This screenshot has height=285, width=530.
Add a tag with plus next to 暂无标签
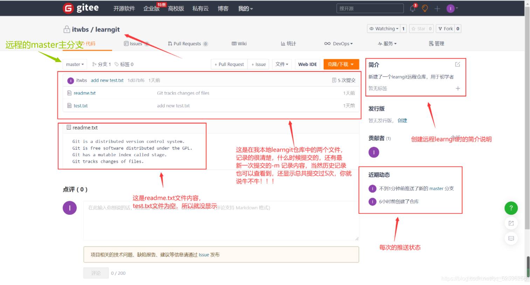point(458,88)
